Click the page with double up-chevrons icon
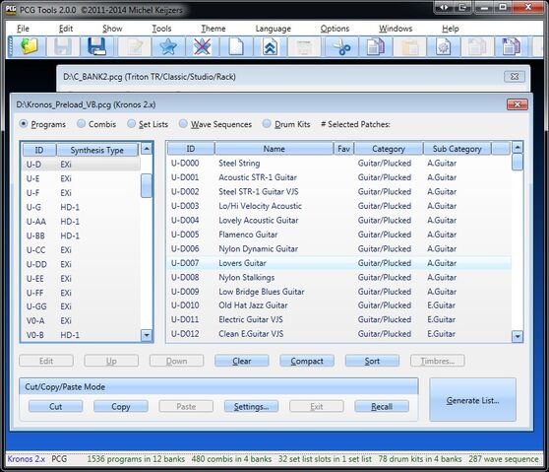This screenshot has width=549, height=472. click(x=270, y=46)
